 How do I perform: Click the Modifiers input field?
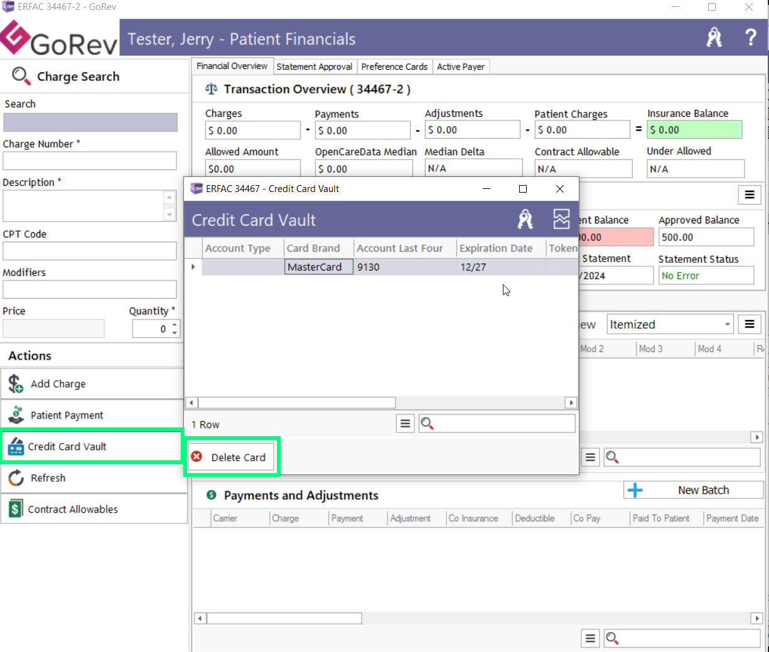[x=90, y=289]
